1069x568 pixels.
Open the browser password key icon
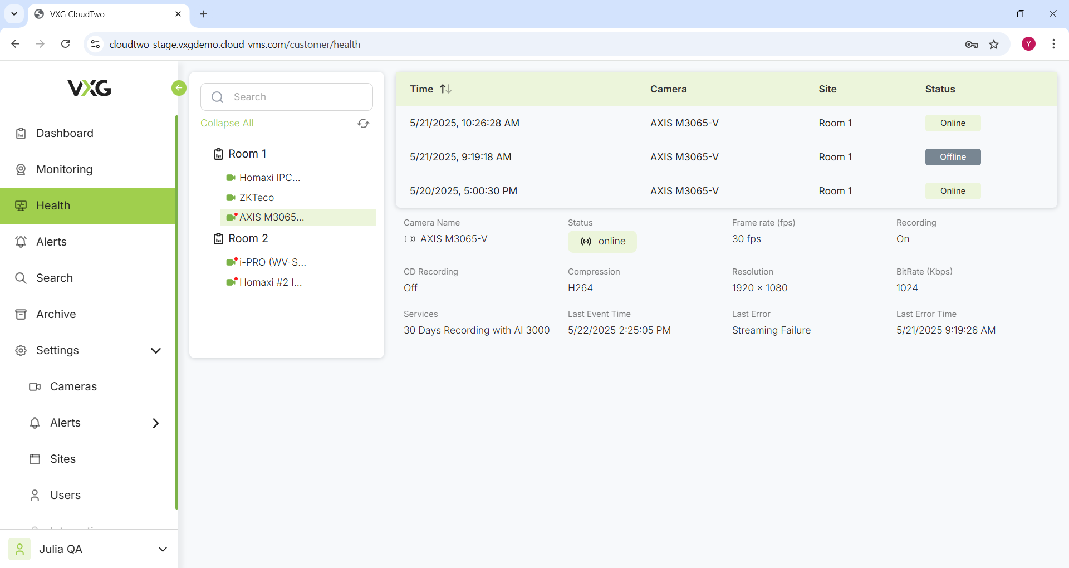(x=972, y=45)
